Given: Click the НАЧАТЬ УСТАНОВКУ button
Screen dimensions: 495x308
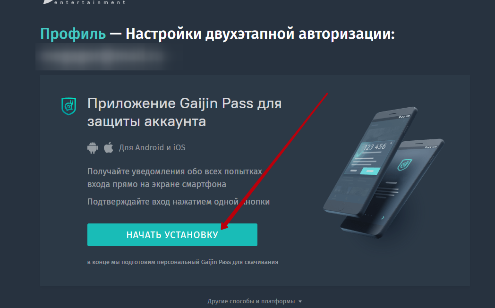Looking at the screenshot, I should point(172,235).
